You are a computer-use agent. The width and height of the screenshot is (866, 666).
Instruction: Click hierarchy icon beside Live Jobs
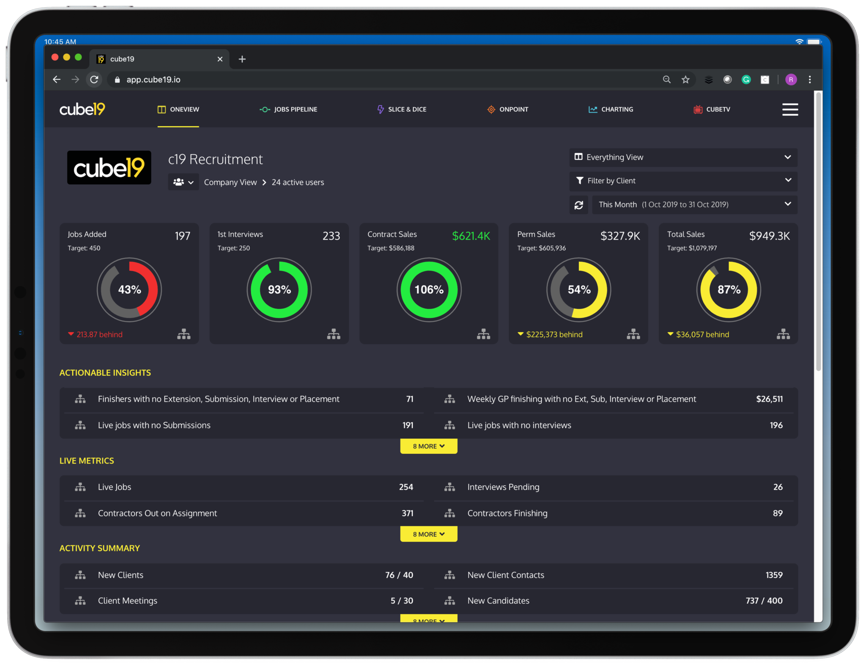80,487
